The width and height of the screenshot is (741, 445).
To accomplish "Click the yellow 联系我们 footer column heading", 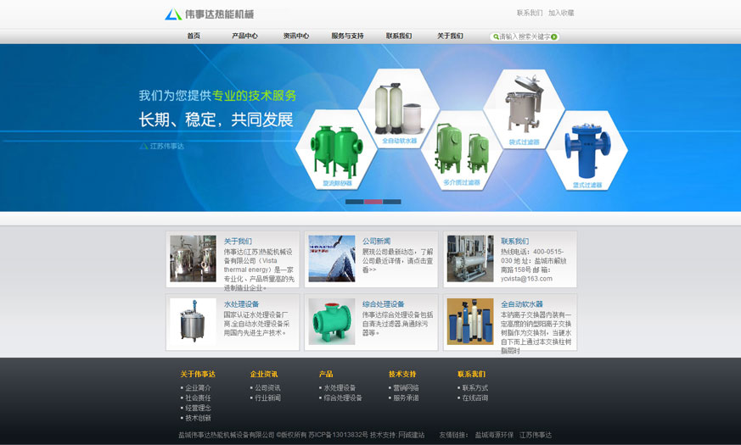I will tap(471, 374).
